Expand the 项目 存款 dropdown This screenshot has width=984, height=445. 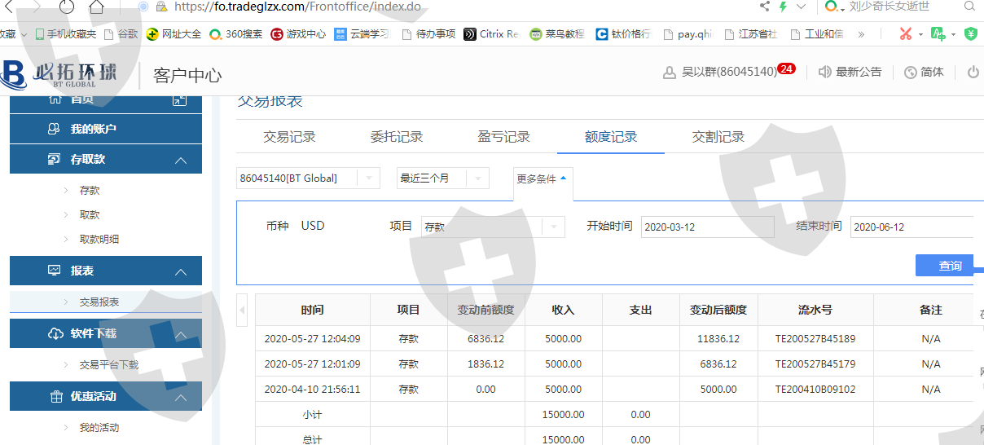(x=553, y=227)
